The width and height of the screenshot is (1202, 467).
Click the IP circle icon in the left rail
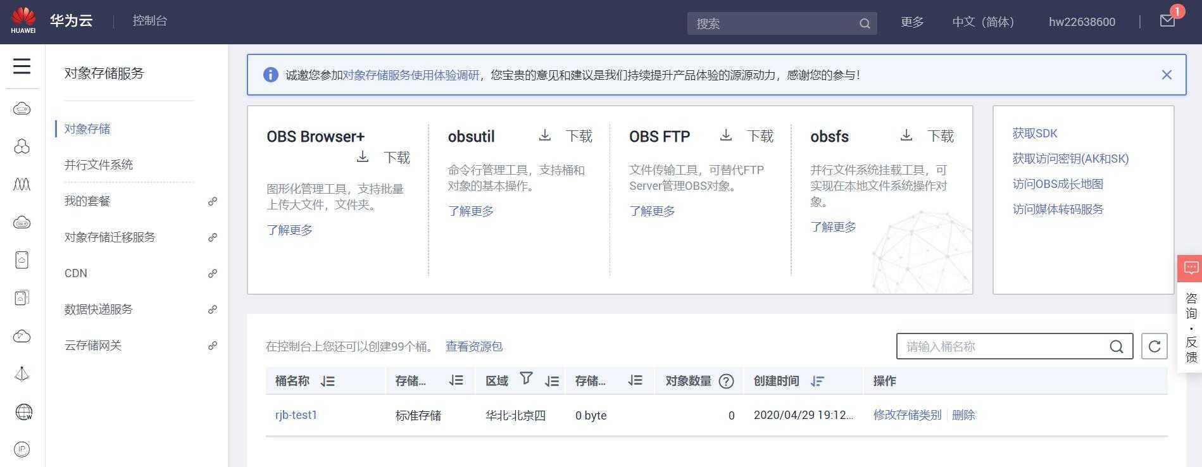tap(22, 449)
